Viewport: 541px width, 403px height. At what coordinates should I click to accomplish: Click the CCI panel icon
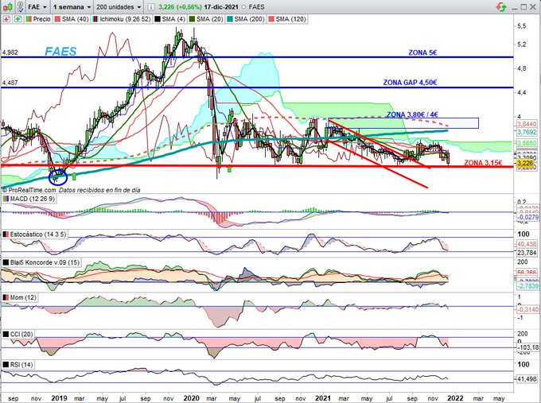click(6, 334)
